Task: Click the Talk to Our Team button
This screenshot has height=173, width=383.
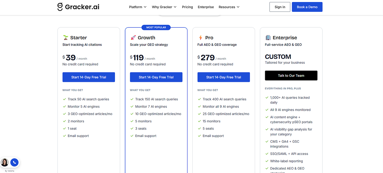Action: (x=291, y=76)
